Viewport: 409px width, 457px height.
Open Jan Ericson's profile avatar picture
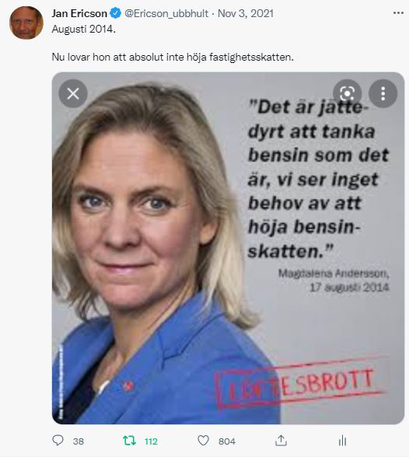point(26,23)
